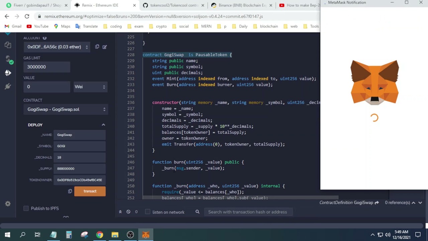Click the GAS LIMIT input field
Viewport: 428px width, 241px height.
click(x=47, y=67)
